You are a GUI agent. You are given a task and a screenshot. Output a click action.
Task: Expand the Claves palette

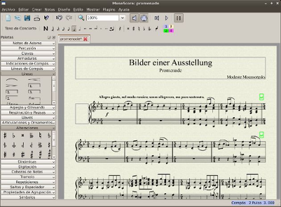click(28, 53)
